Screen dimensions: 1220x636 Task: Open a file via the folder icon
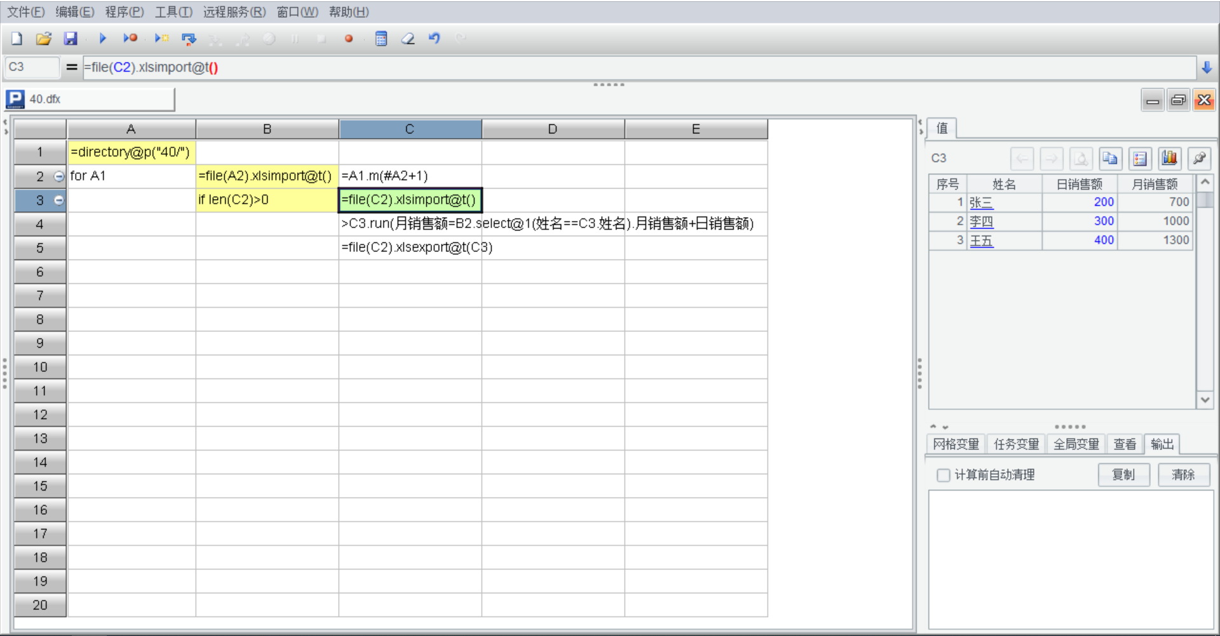pos(43,39)
